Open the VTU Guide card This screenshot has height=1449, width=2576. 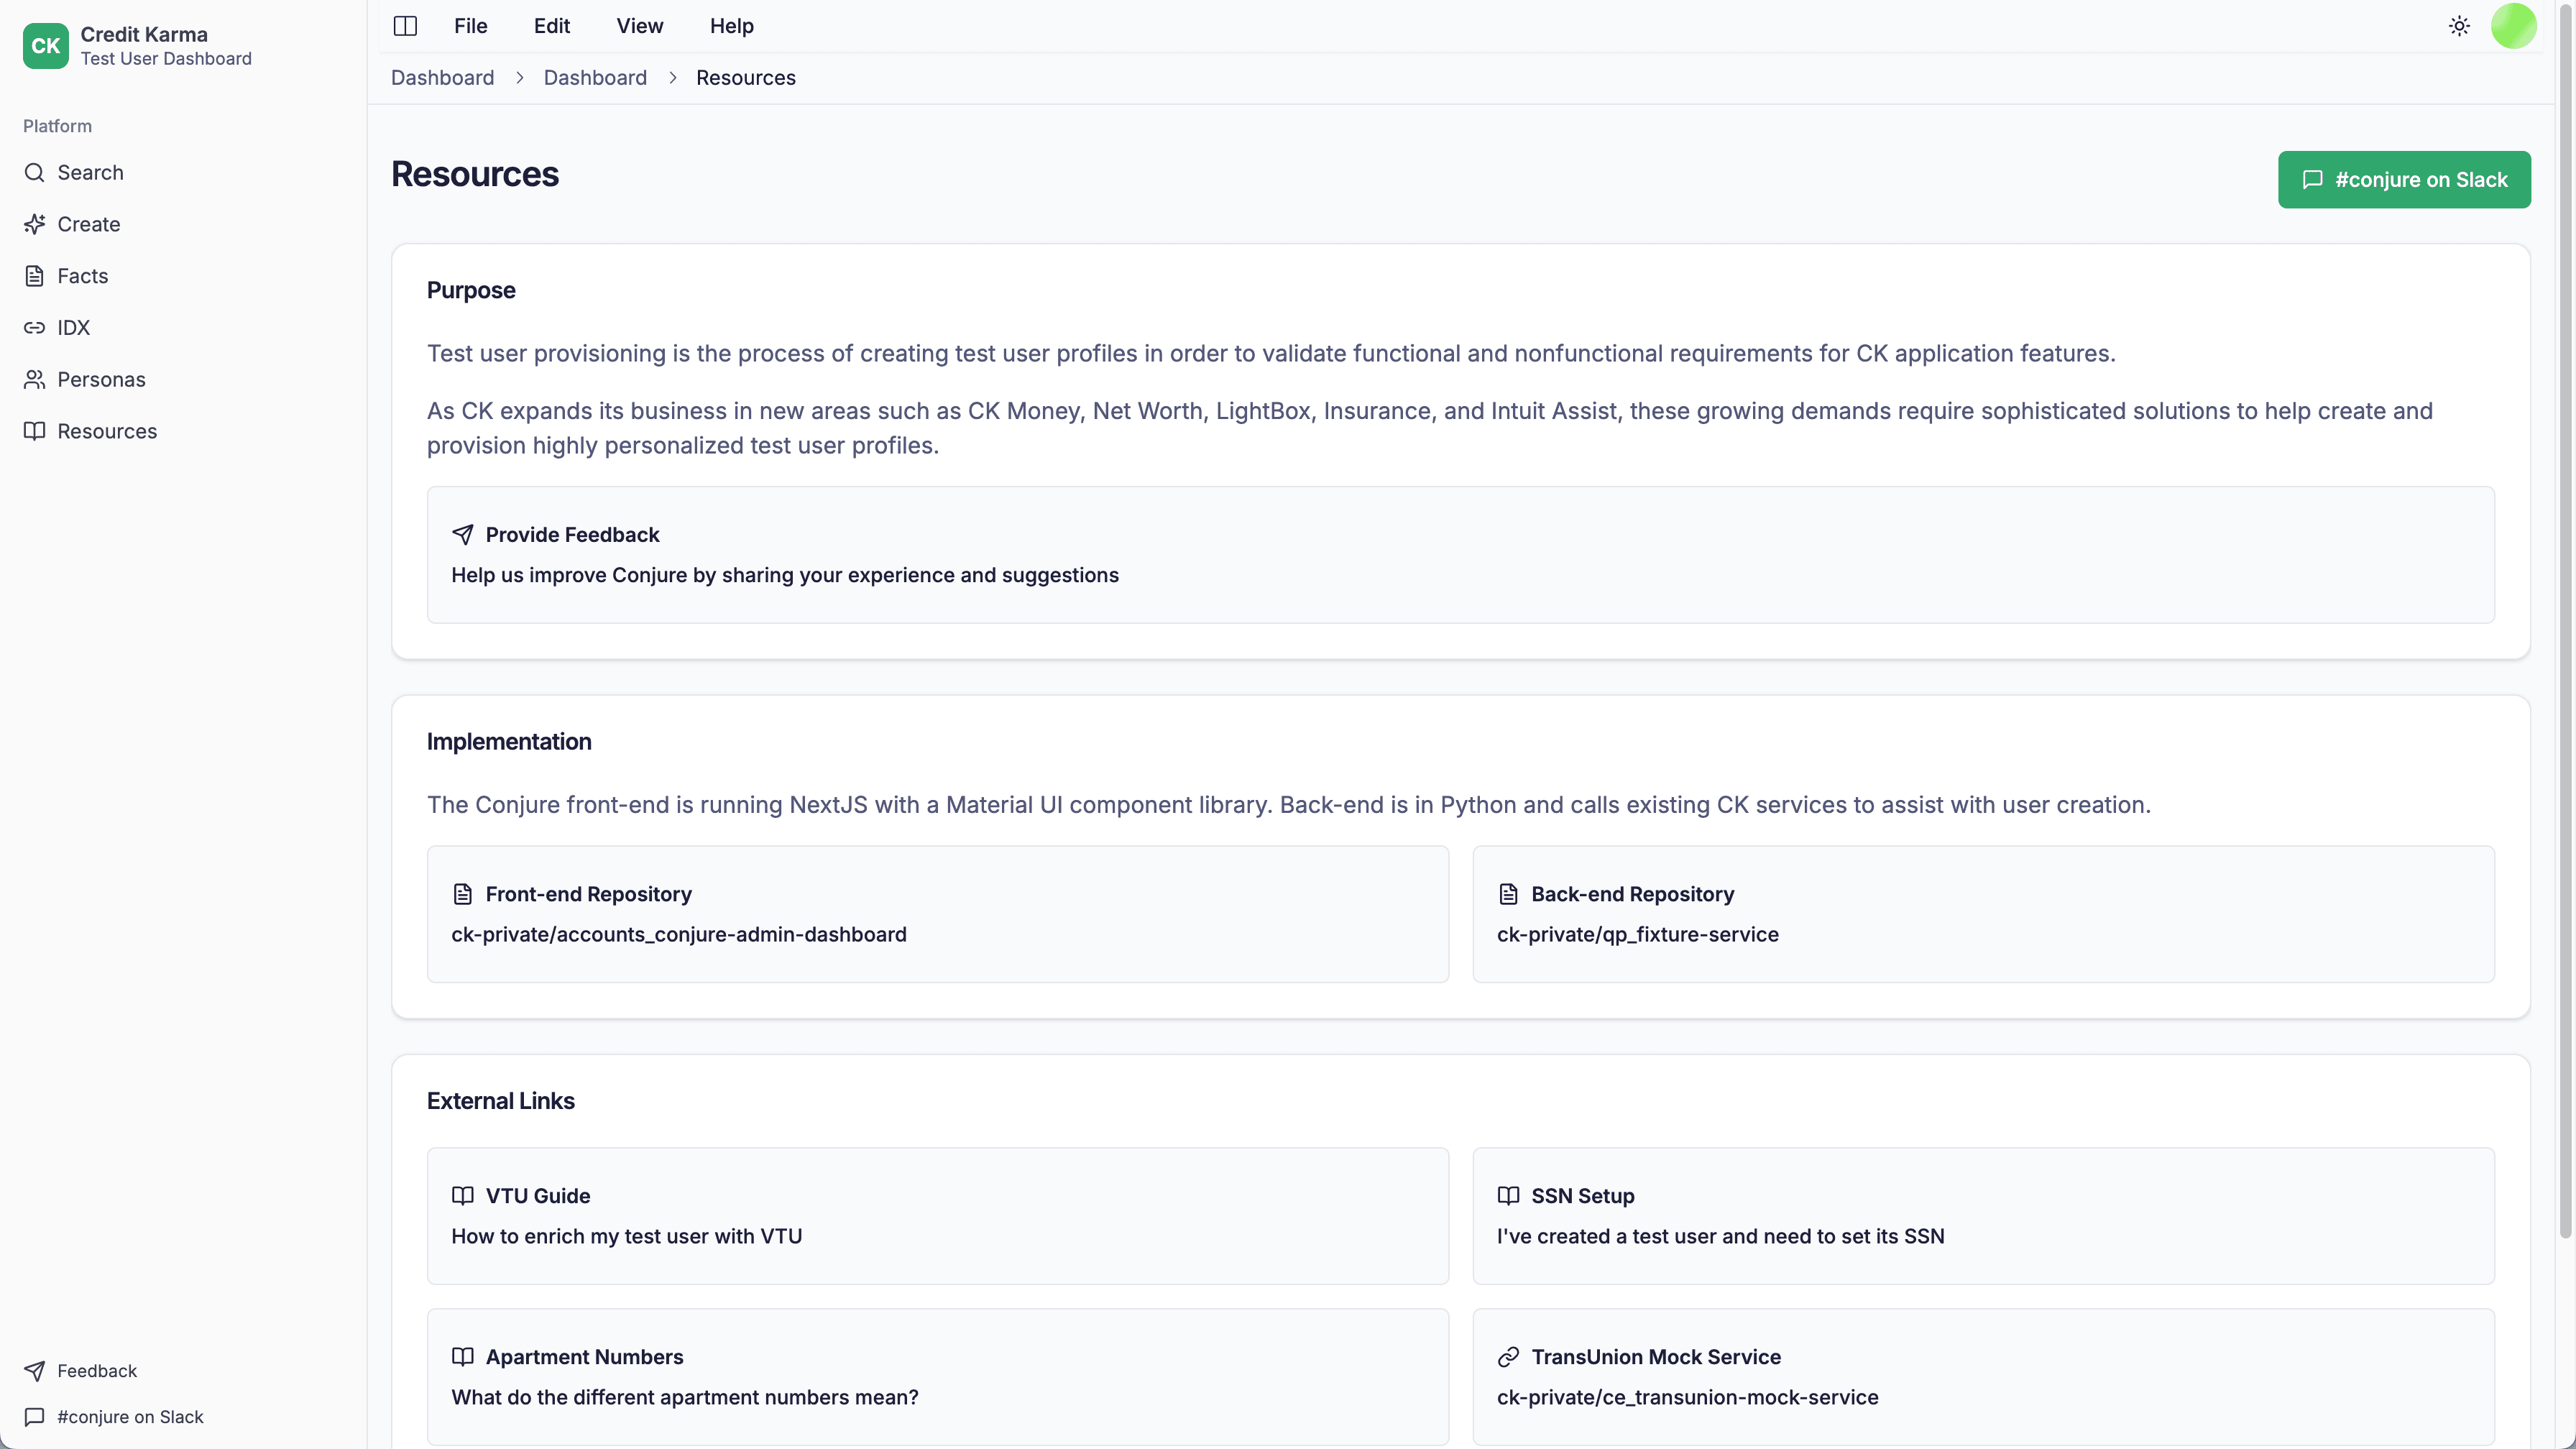click(937, 1215)
